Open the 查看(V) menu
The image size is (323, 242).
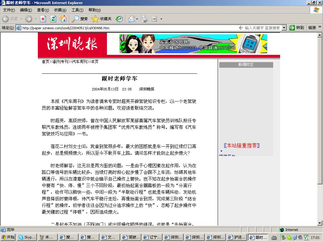coord(43,10)
